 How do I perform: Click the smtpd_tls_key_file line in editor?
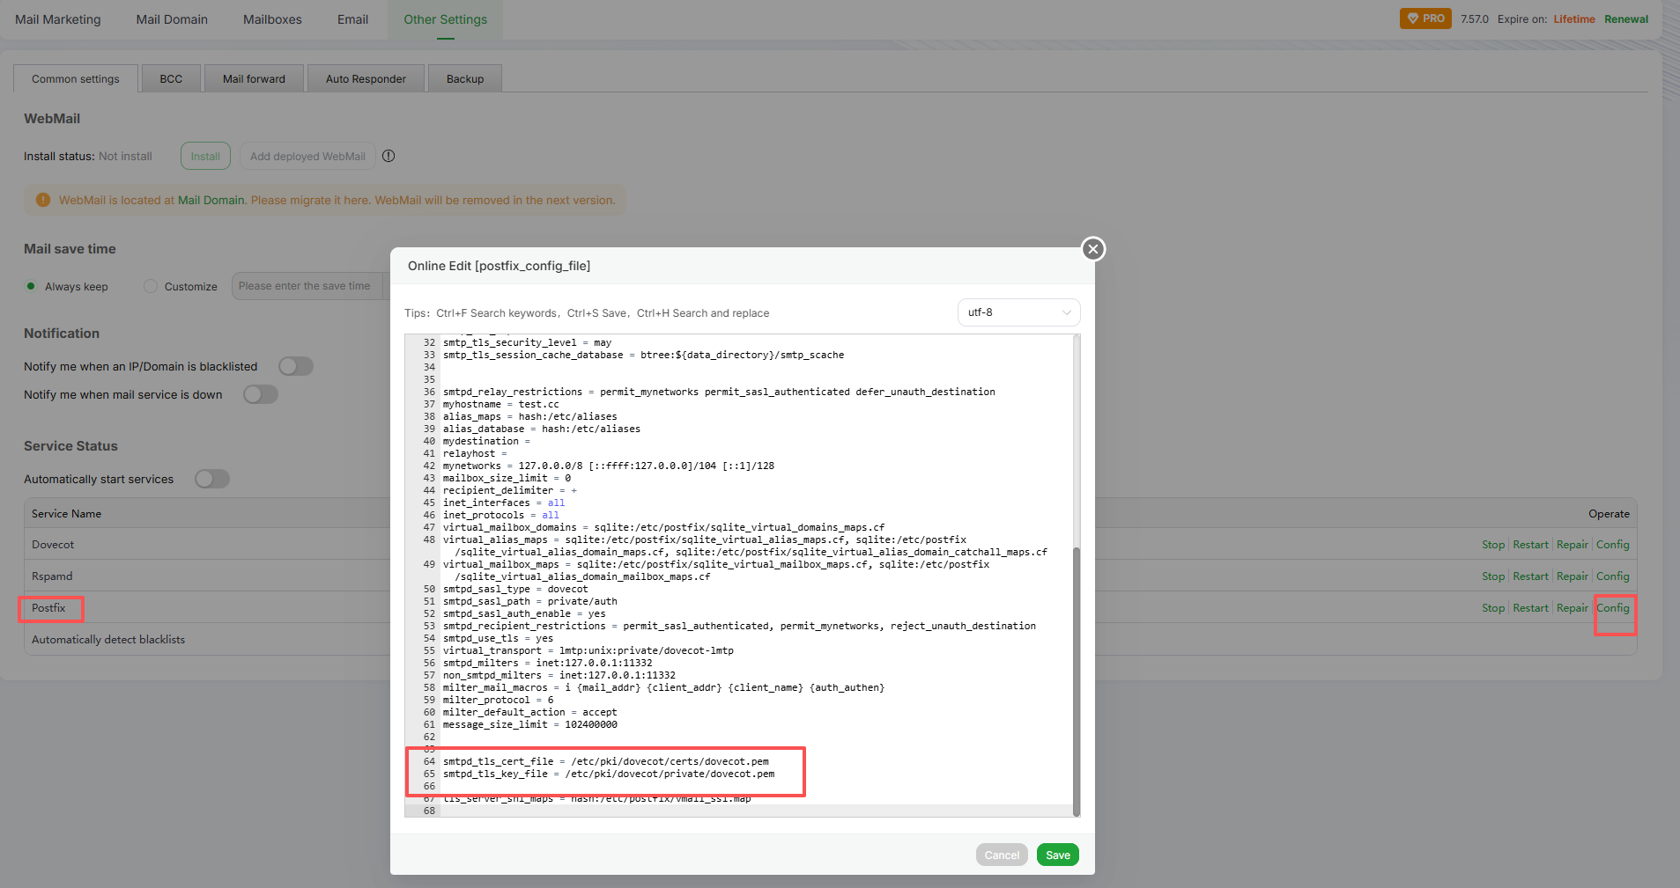[609, 774]
